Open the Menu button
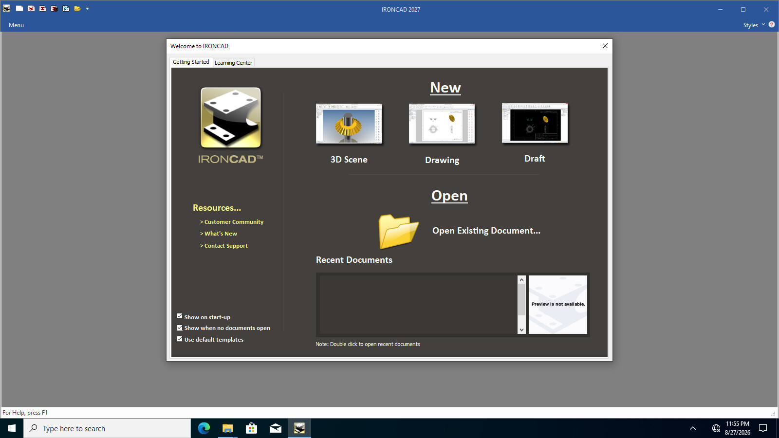This screenshot has height=438, width=779. coord(16,25)
